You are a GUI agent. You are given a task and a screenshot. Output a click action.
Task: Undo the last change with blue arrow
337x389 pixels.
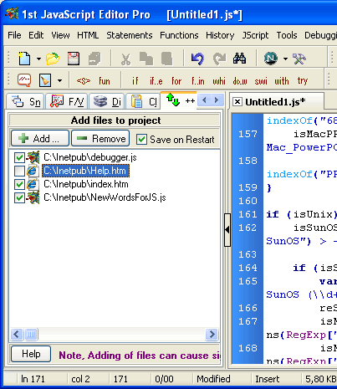tap(197, 59)
